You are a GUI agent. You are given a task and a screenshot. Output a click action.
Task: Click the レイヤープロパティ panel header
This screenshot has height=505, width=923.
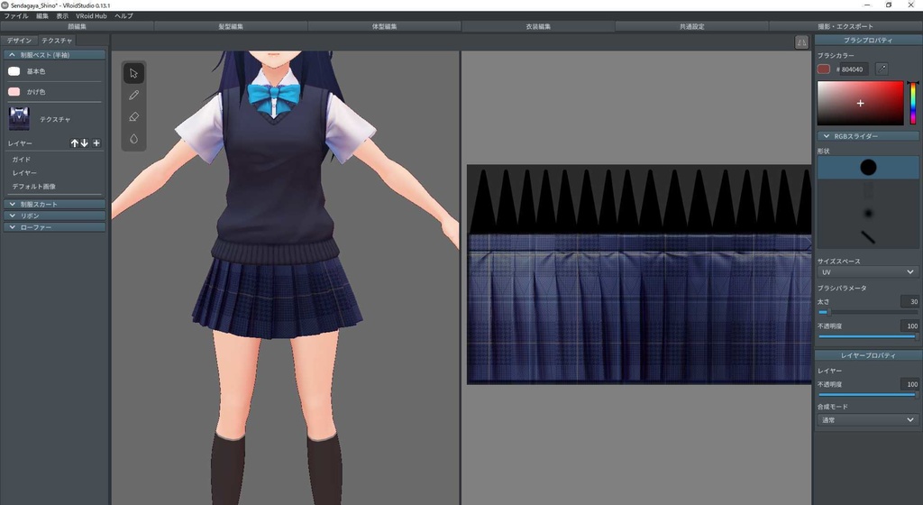(x=868, y=355)
